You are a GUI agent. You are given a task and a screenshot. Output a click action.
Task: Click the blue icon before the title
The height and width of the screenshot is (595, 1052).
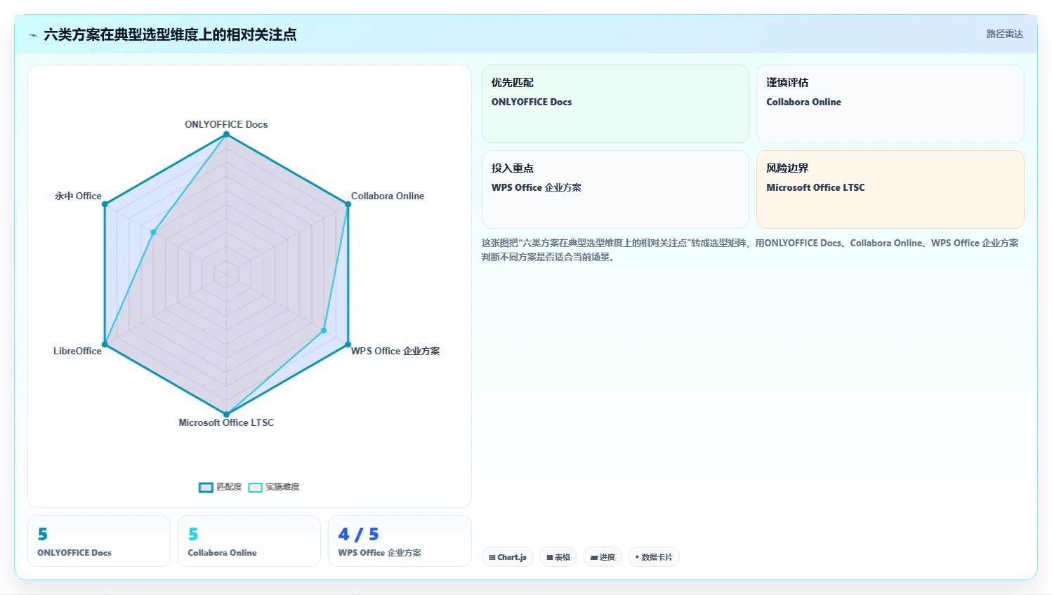(x=33, y=35)
